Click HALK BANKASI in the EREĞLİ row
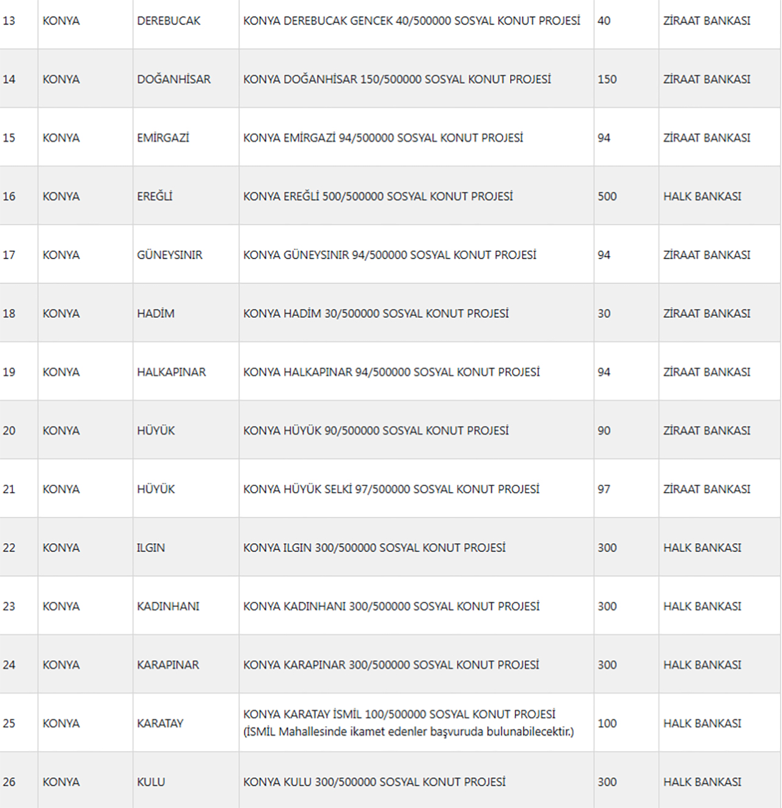782x808 pixels. [x=702, y=197]
